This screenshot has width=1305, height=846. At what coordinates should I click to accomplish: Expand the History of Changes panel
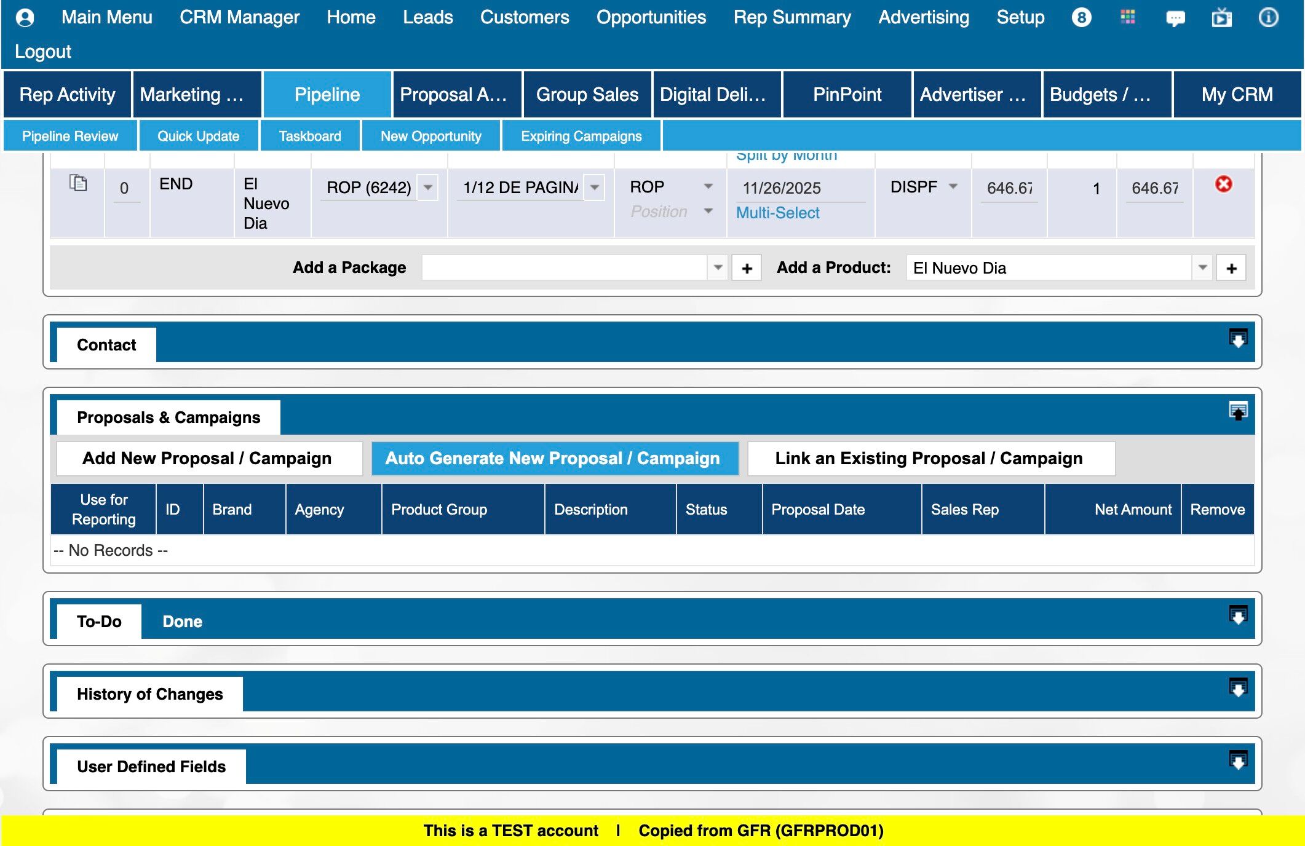(1237, 688)
